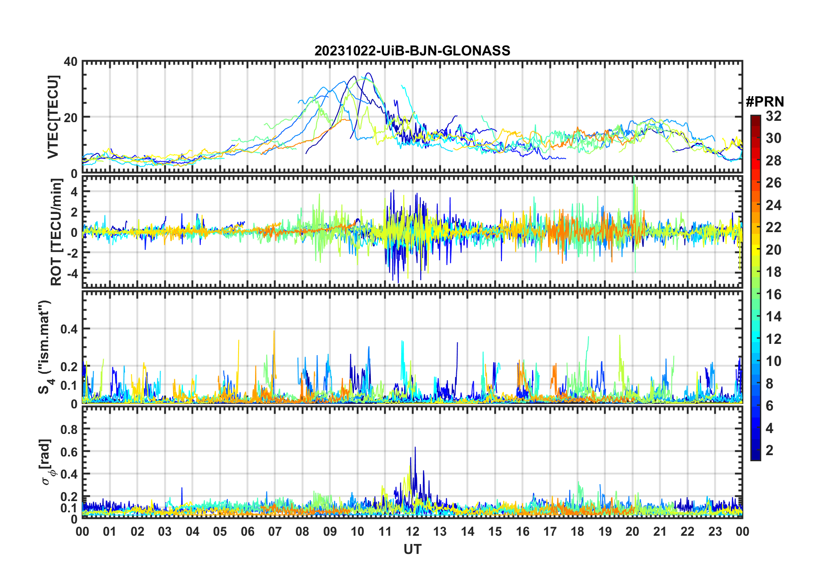
Task: Click the #PRN colorbar title
Action: click(x=765, y=102)
